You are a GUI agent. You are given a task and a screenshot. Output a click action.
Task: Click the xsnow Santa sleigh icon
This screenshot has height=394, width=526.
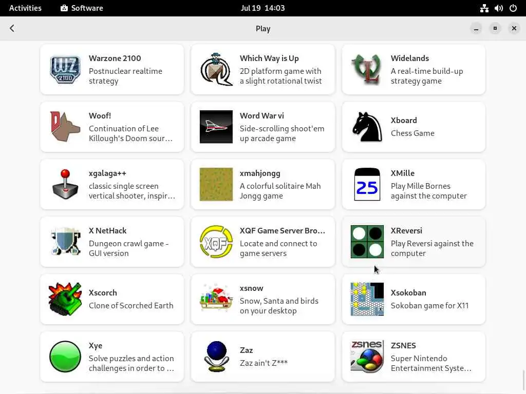pyautogui.click(x=216, y=298)
